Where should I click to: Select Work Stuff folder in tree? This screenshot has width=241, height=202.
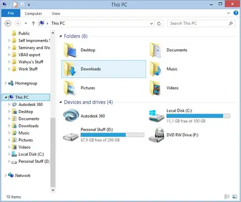point(28,69)
